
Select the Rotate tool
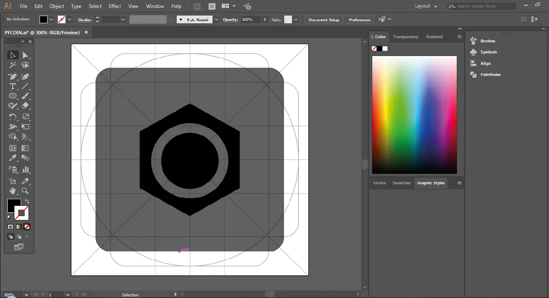point(13,117)
